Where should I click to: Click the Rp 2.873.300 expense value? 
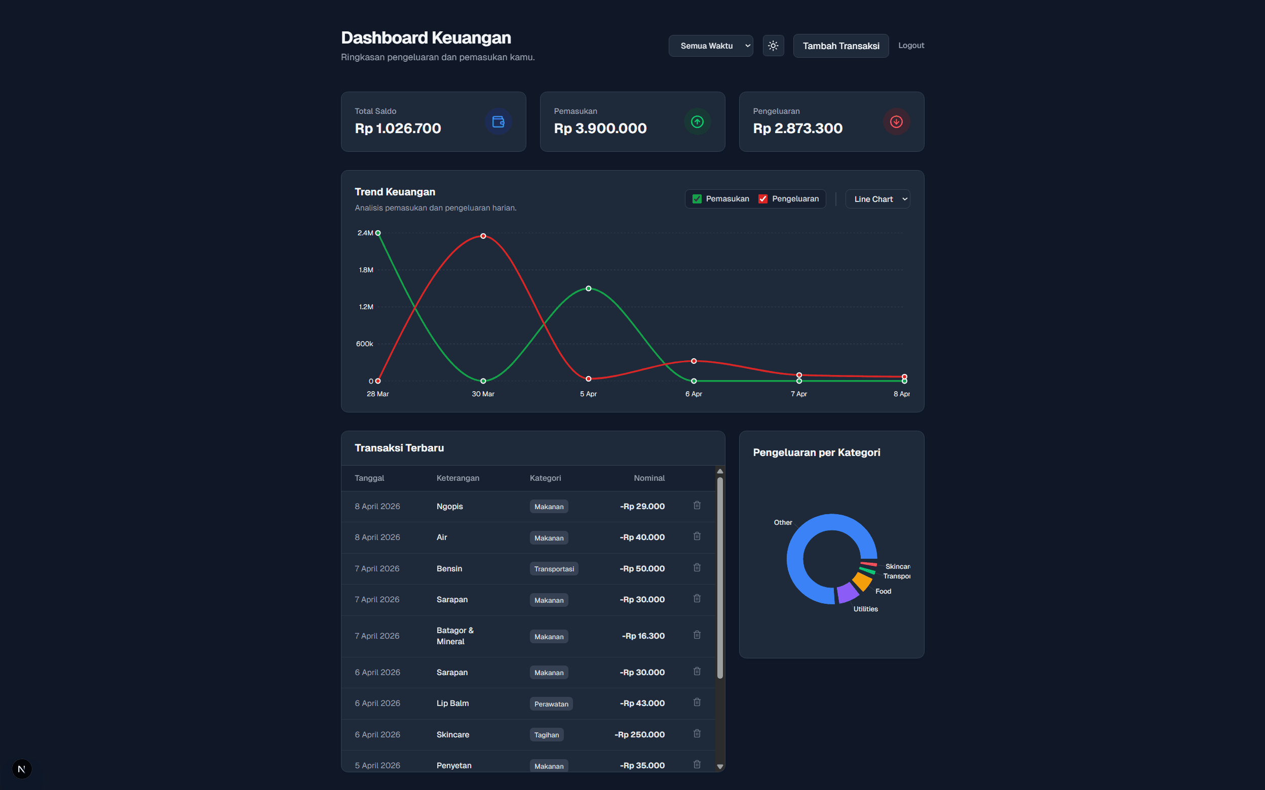point(797,129)
